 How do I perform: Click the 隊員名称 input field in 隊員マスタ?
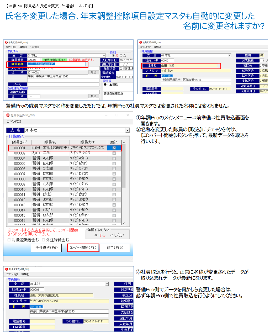(x=56, y=64)
